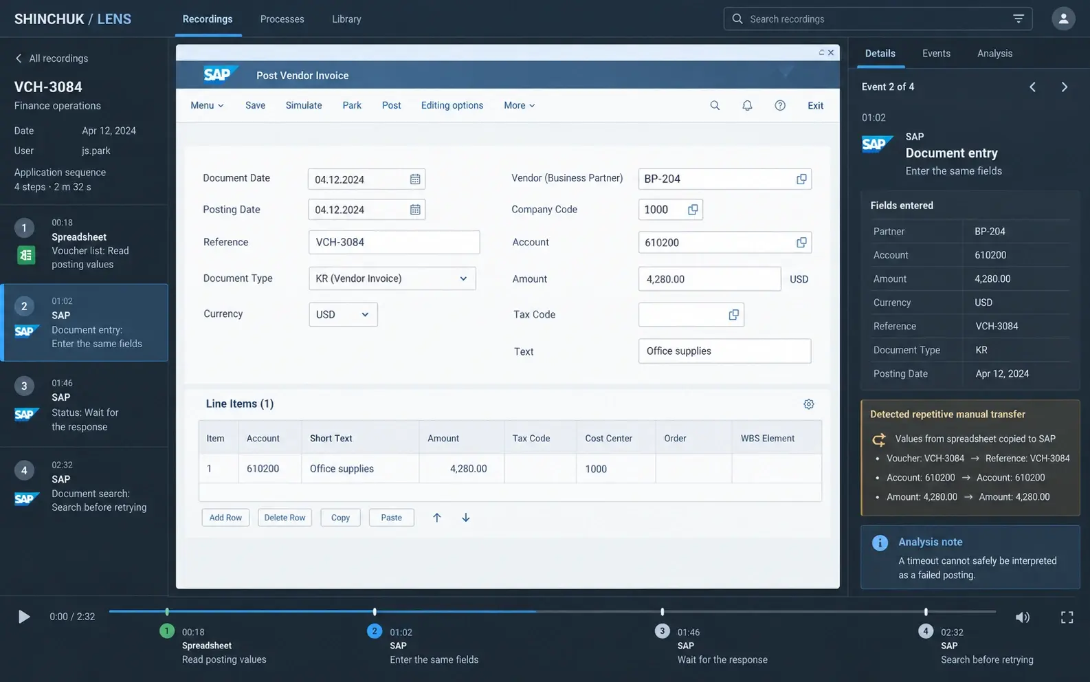Viewport: 1090px width, 682px height.
Task: Expand the SAP Menu dropdown
Action: [207, 105]
